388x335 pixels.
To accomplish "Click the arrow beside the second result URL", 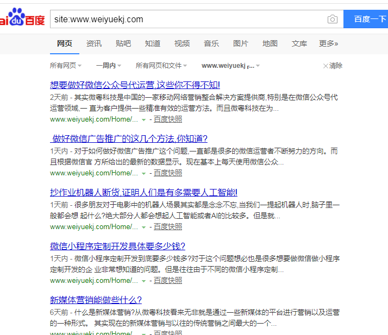I will [143, 173].
